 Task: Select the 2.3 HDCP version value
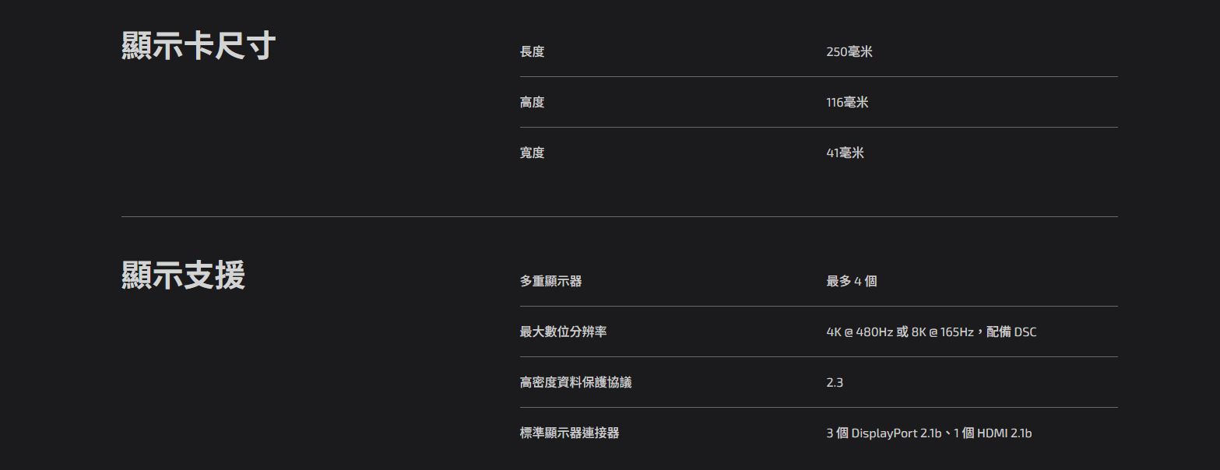835,383
